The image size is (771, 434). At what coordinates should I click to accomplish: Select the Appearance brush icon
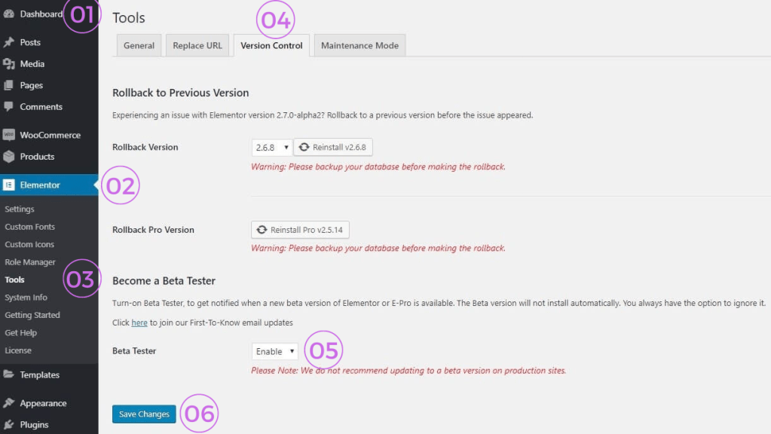coord(9,402)
